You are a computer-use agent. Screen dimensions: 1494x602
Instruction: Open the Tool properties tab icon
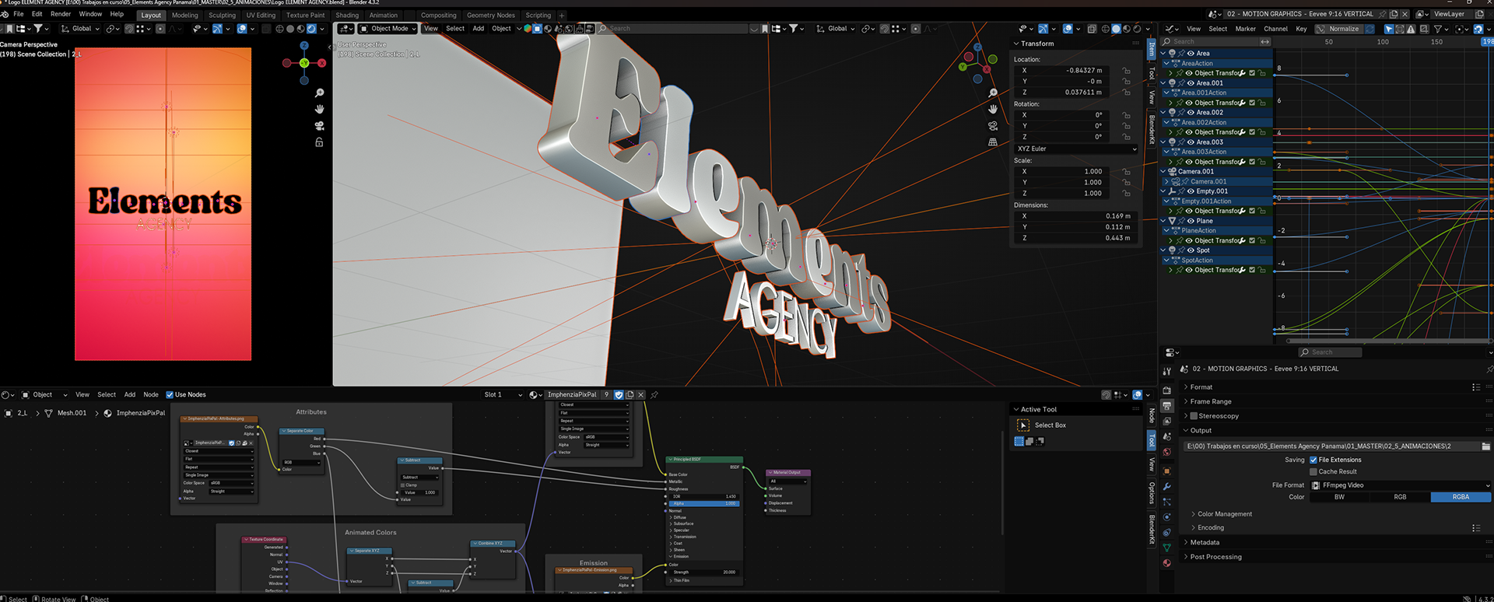pyautogui.click(x=1166, y=372)
